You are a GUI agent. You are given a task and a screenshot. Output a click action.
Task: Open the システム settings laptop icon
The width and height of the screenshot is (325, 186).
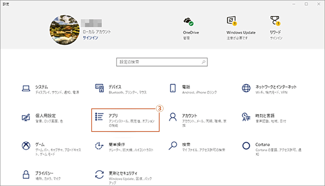point(26,88)
